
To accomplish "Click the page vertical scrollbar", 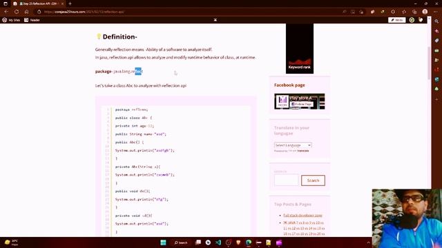I will 429,63.
